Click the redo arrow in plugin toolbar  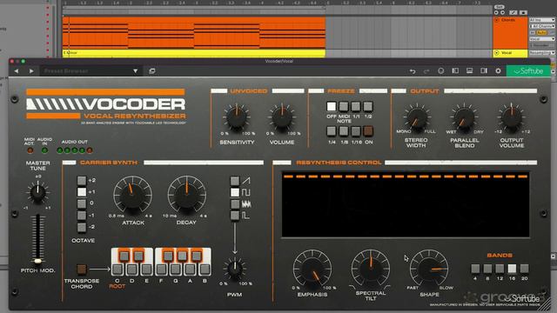click(x=426, y=71)
